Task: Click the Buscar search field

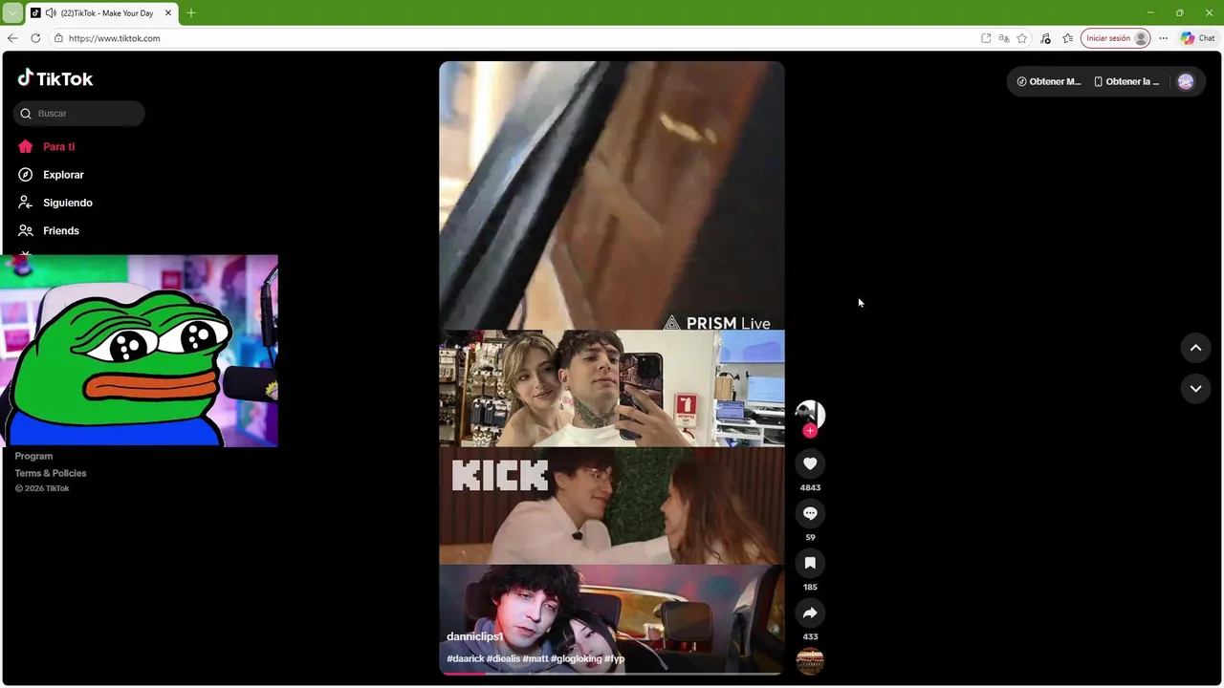Action: (79, 114)
